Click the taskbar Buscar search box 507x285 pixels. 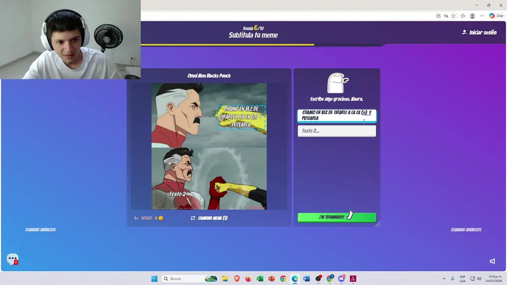click(190, 279)
